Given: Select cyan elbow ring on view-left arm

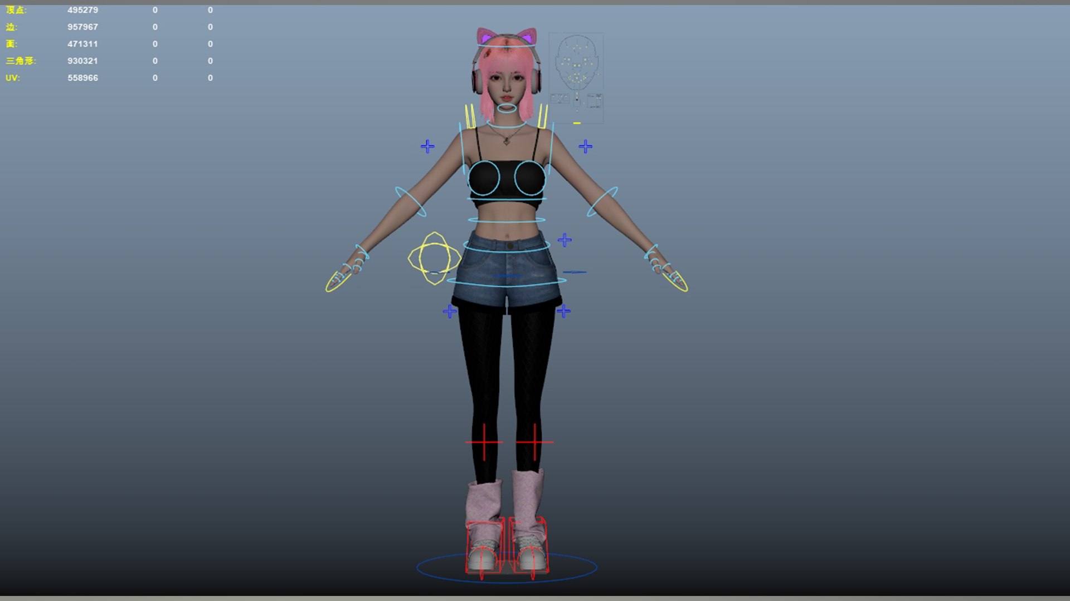Looking at the screenshot, I should tap(411, 201).
